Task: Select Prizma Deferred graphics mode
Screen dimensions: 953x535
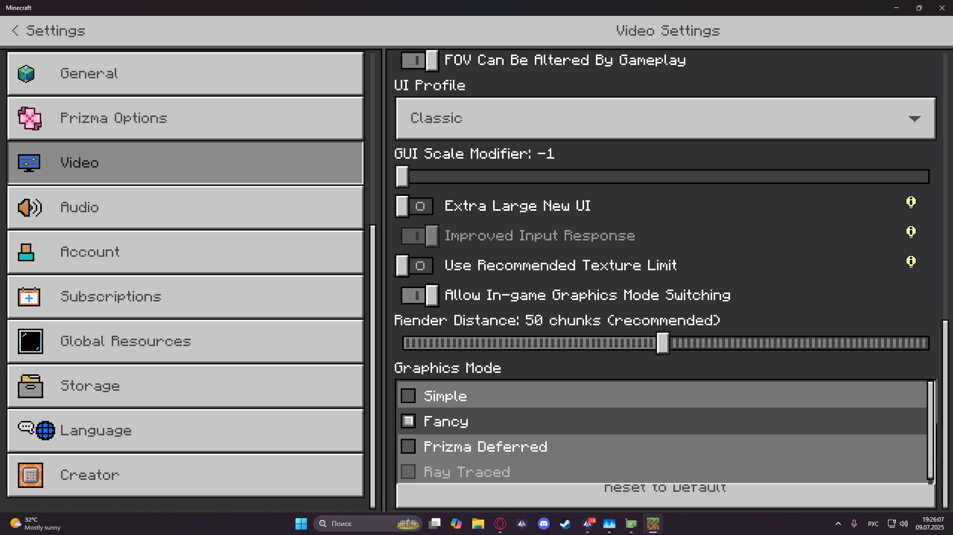Action: 662,446
